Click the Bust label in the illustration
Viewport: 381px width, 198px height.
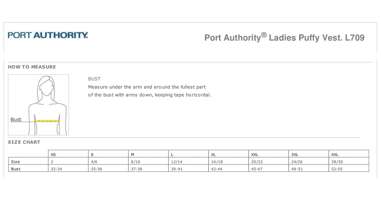coord(16,120)
